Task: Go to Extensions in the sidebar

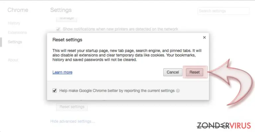Action: point(17,32)
